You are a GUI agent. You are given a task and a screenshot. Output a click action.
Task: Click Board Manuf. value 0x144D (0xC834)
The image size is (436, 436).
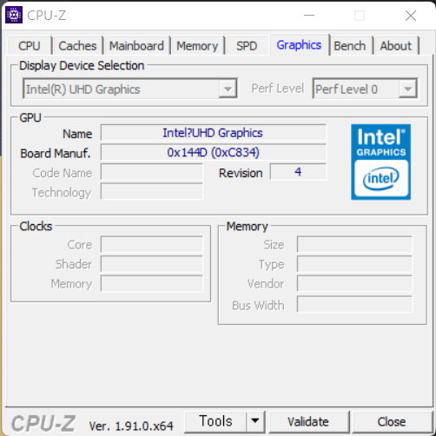(214, 152)
